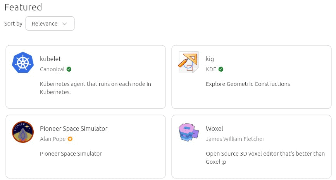
Task: Click the KDE publisher name
Action: click(211, 69)
